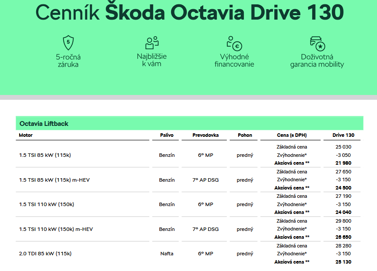Image resolution: width=377 pixels, height=271 pixels.
Task: Click '6° MP' in the 2.0 TDI row
Action: coord(205,254)
